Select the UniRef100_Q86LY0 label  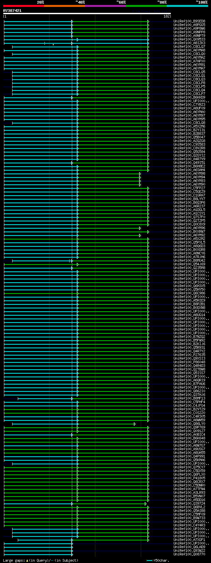pos(189,424)
